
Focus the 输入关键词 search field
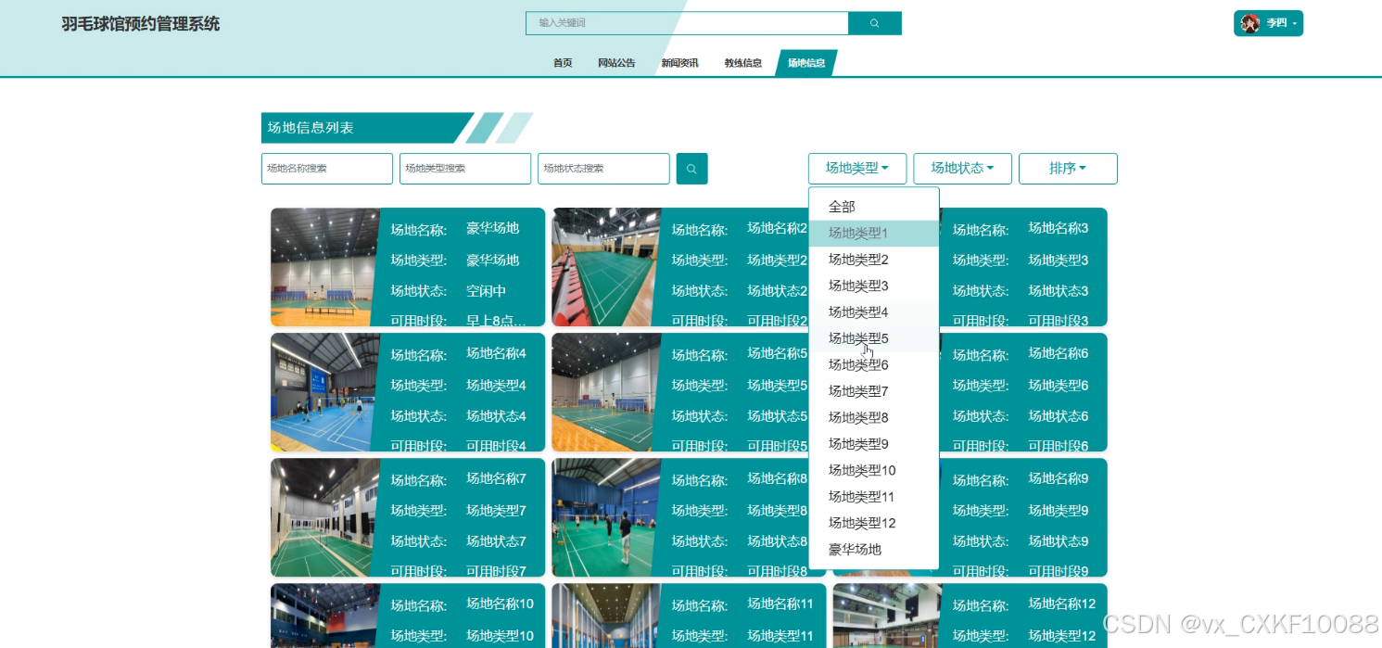tap(687, 23)
